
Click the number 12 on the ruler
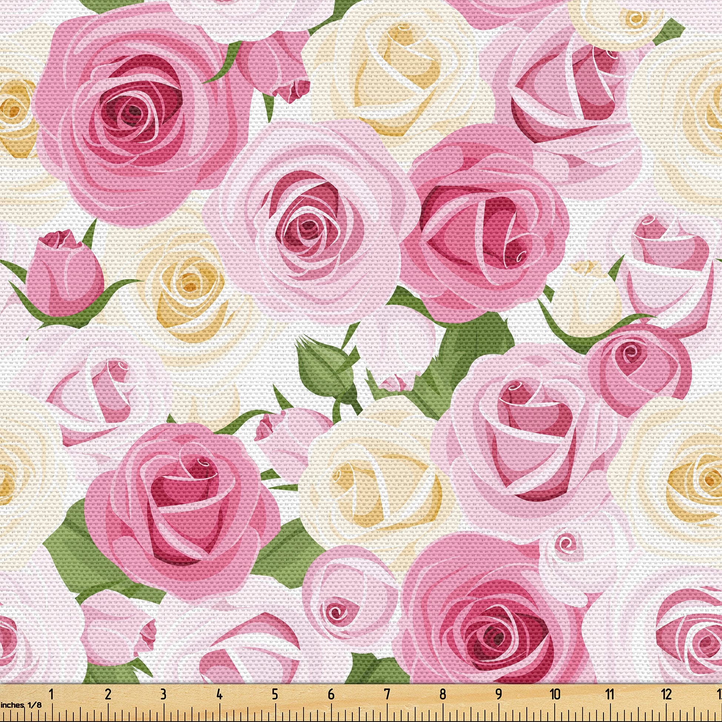pyautogui.click(x=667, y=695)
